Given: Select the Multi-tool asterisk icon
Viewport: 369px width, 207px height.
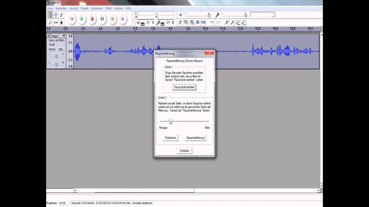Looking at the screenshot, I should 61,22.
